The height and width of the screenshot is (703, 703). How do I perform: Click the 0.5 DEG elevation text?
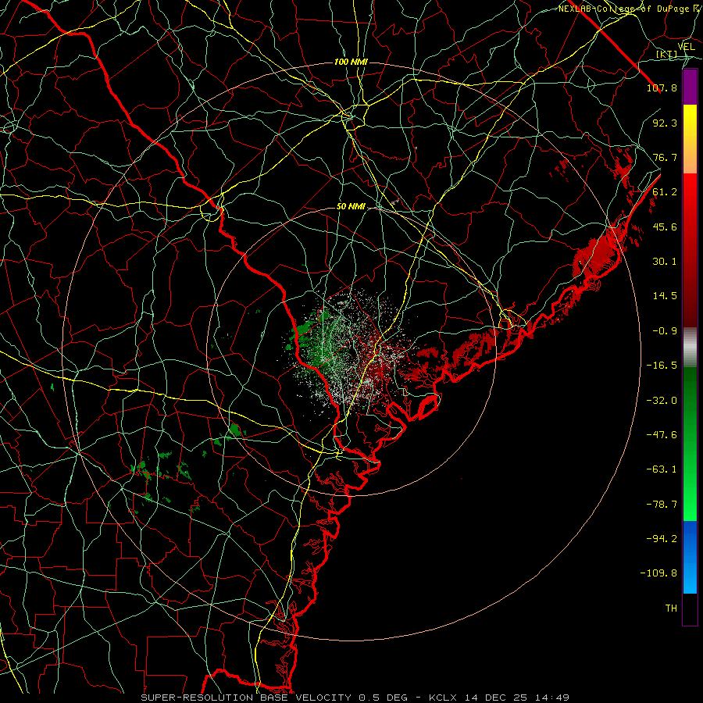coord(383,698)
